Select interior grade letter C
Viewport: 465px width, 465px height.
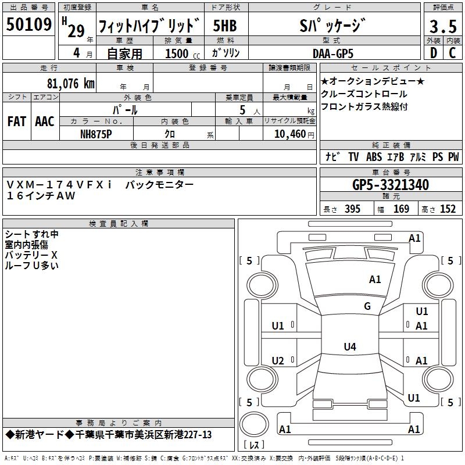(x=452, y=53)
